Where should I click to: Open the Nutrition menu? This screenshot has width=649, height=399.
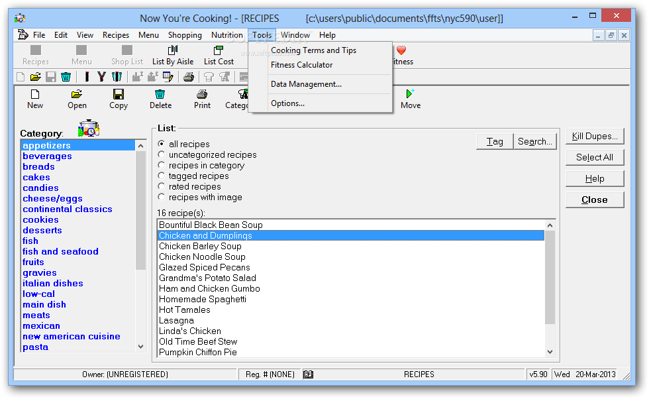tap(226, 35)
